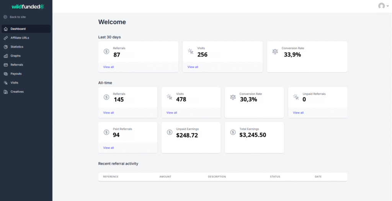Click the Back to site arrow icon
This screenshot has height=201, width=392.
coord(5,17)
